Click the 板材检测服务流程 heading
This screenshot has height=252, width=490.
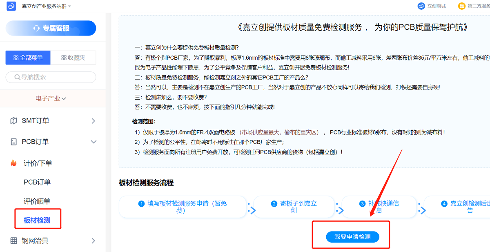146,183
